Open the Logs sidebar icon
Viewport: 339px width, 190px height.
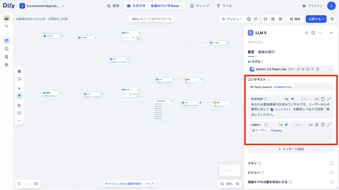6,57
